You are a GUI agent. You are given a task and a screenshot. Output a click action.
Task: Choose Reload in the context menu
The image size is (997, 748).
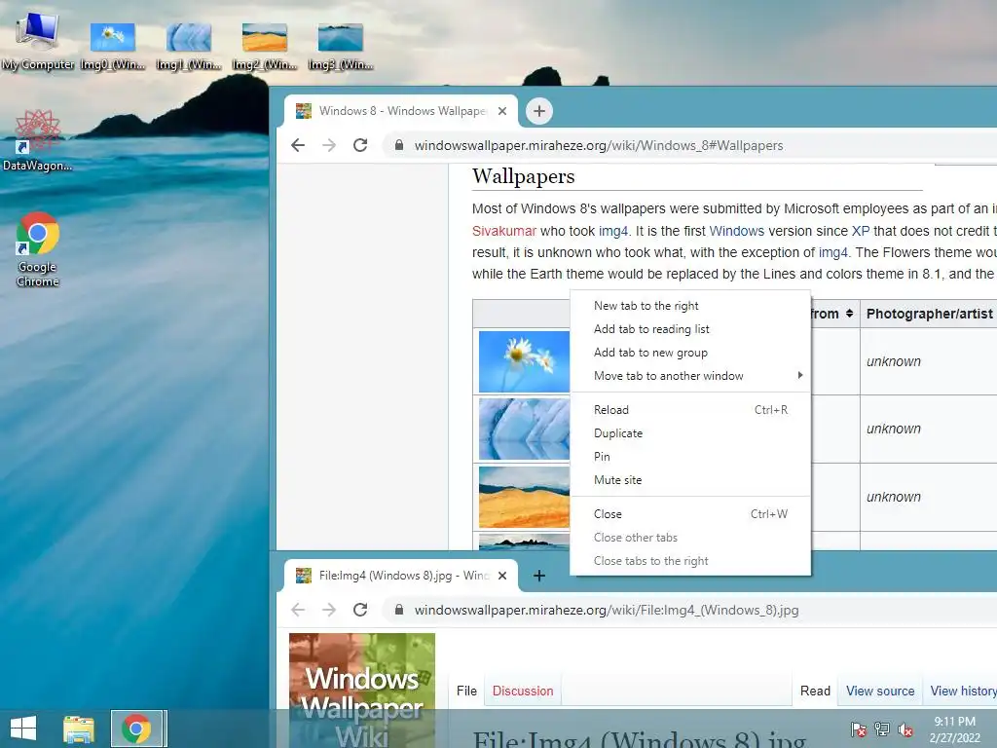pyautogui.click(x=690, y=410)
